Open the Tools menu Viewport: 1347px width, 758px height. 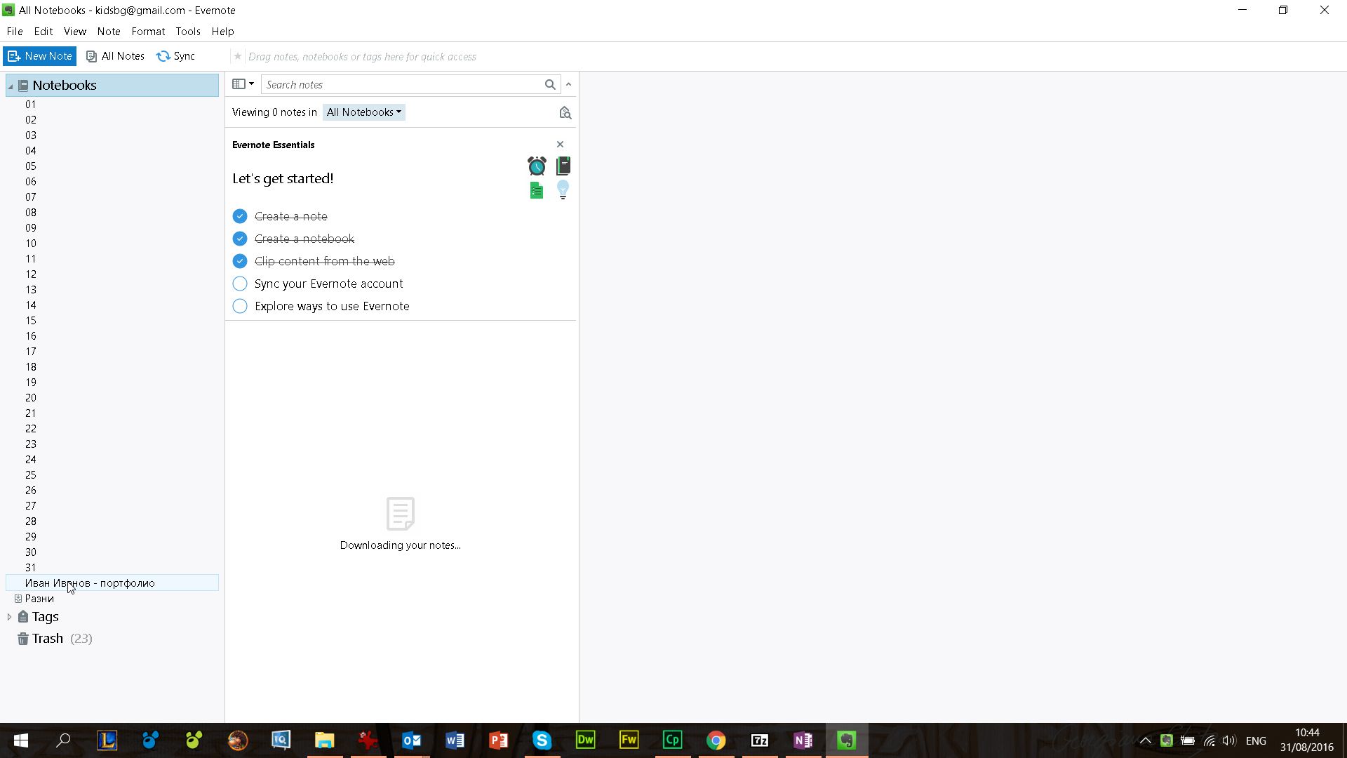click(188, 32)
